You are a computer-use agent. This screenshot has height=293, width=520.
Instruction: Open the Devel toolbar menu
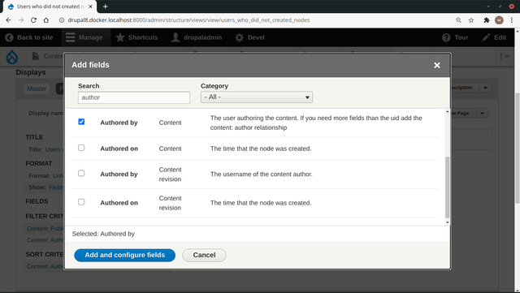(249, 37)
